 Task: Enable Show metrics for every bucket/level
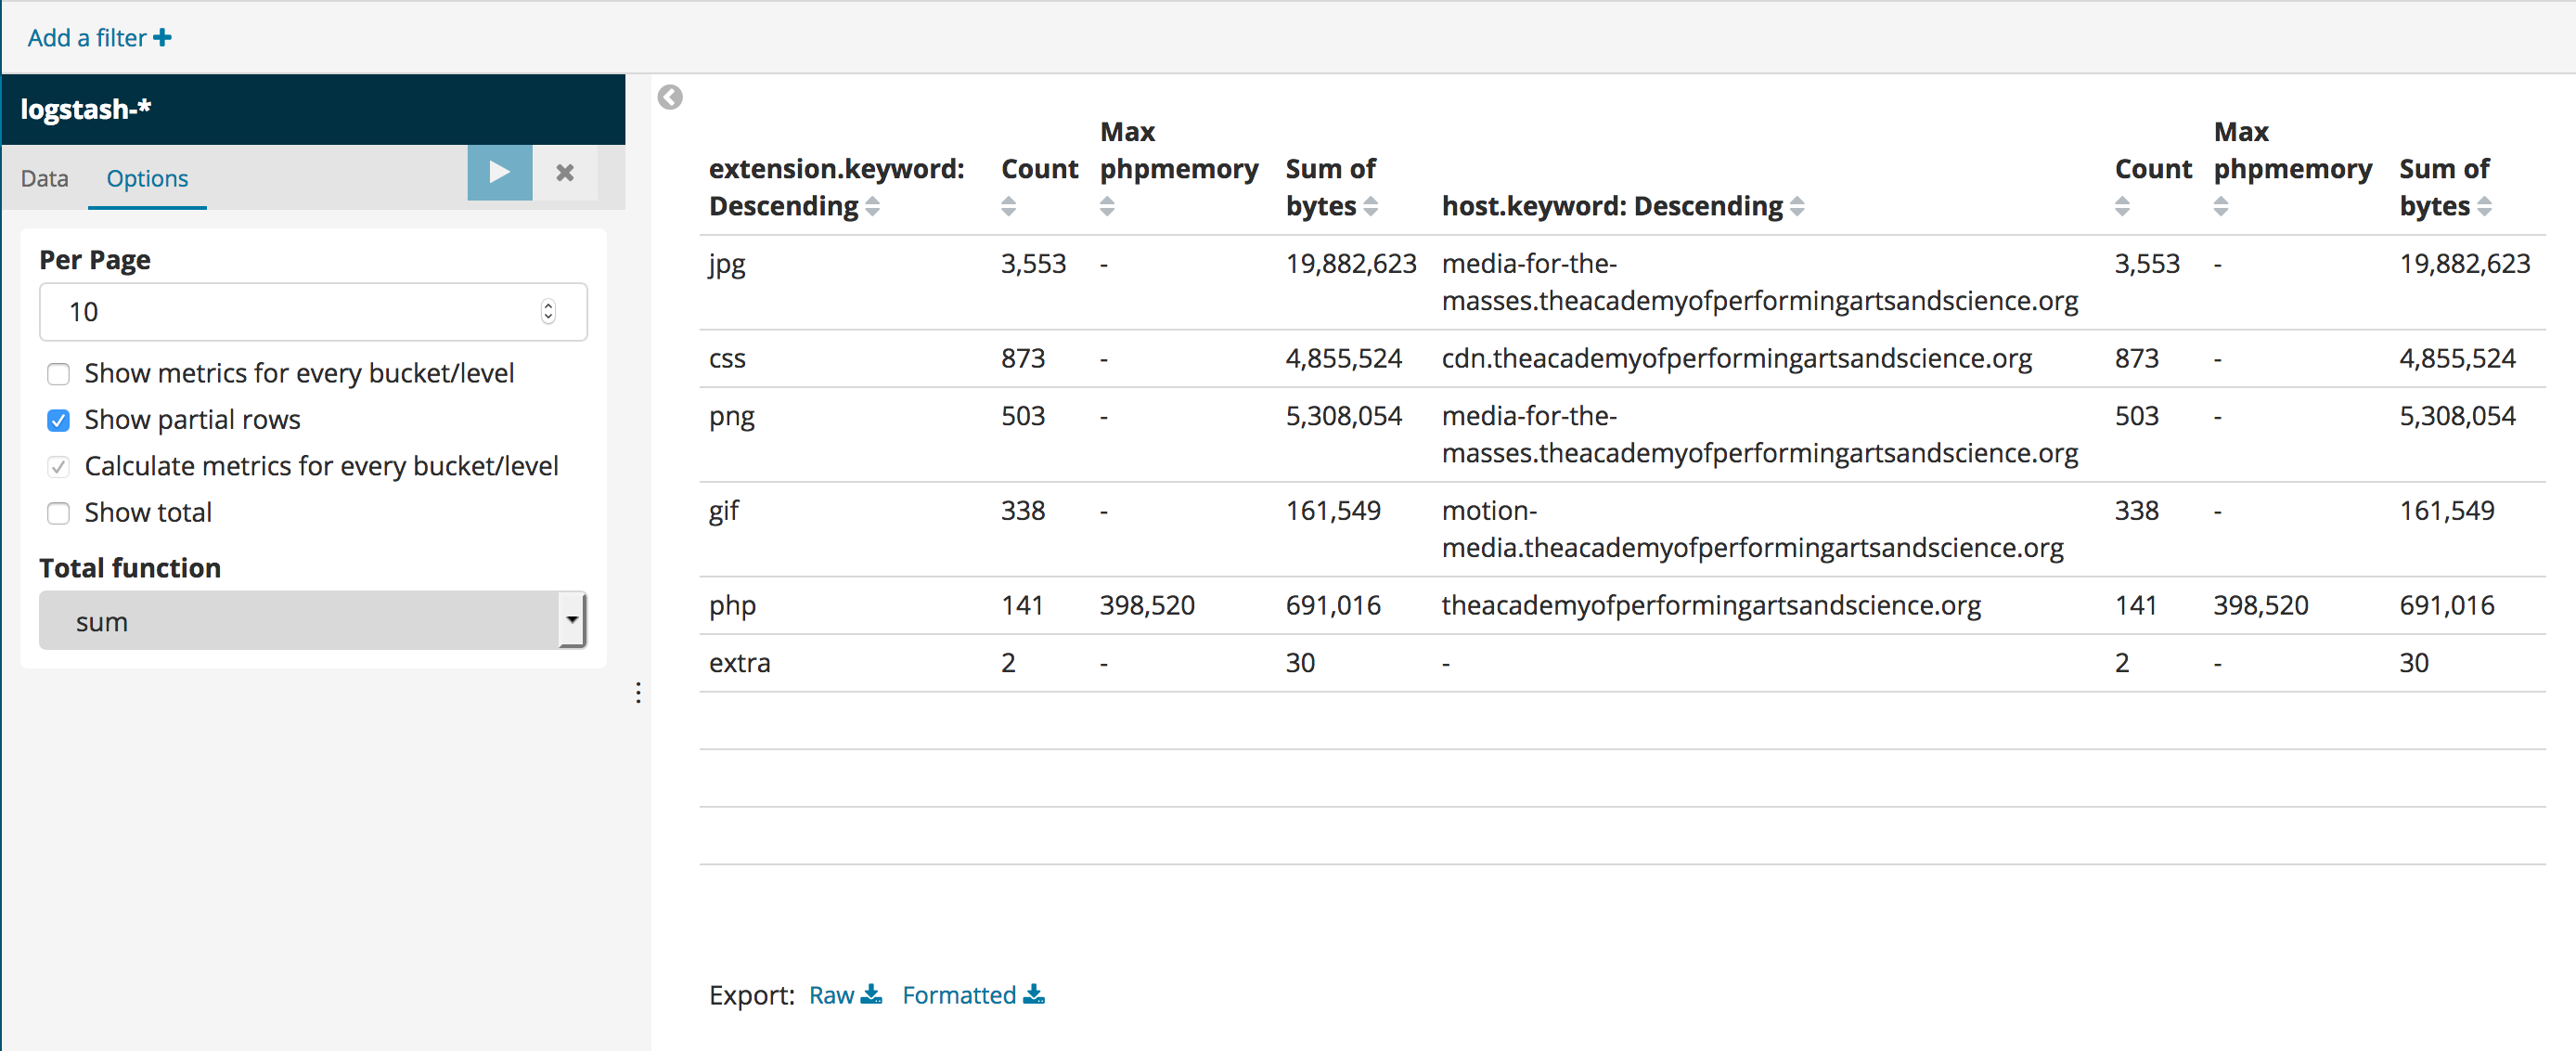[58, 373]
